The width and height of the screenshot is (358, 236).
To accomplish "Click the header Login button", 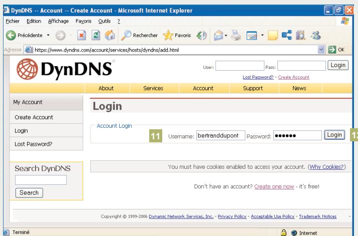I will (x=338, y=65).
